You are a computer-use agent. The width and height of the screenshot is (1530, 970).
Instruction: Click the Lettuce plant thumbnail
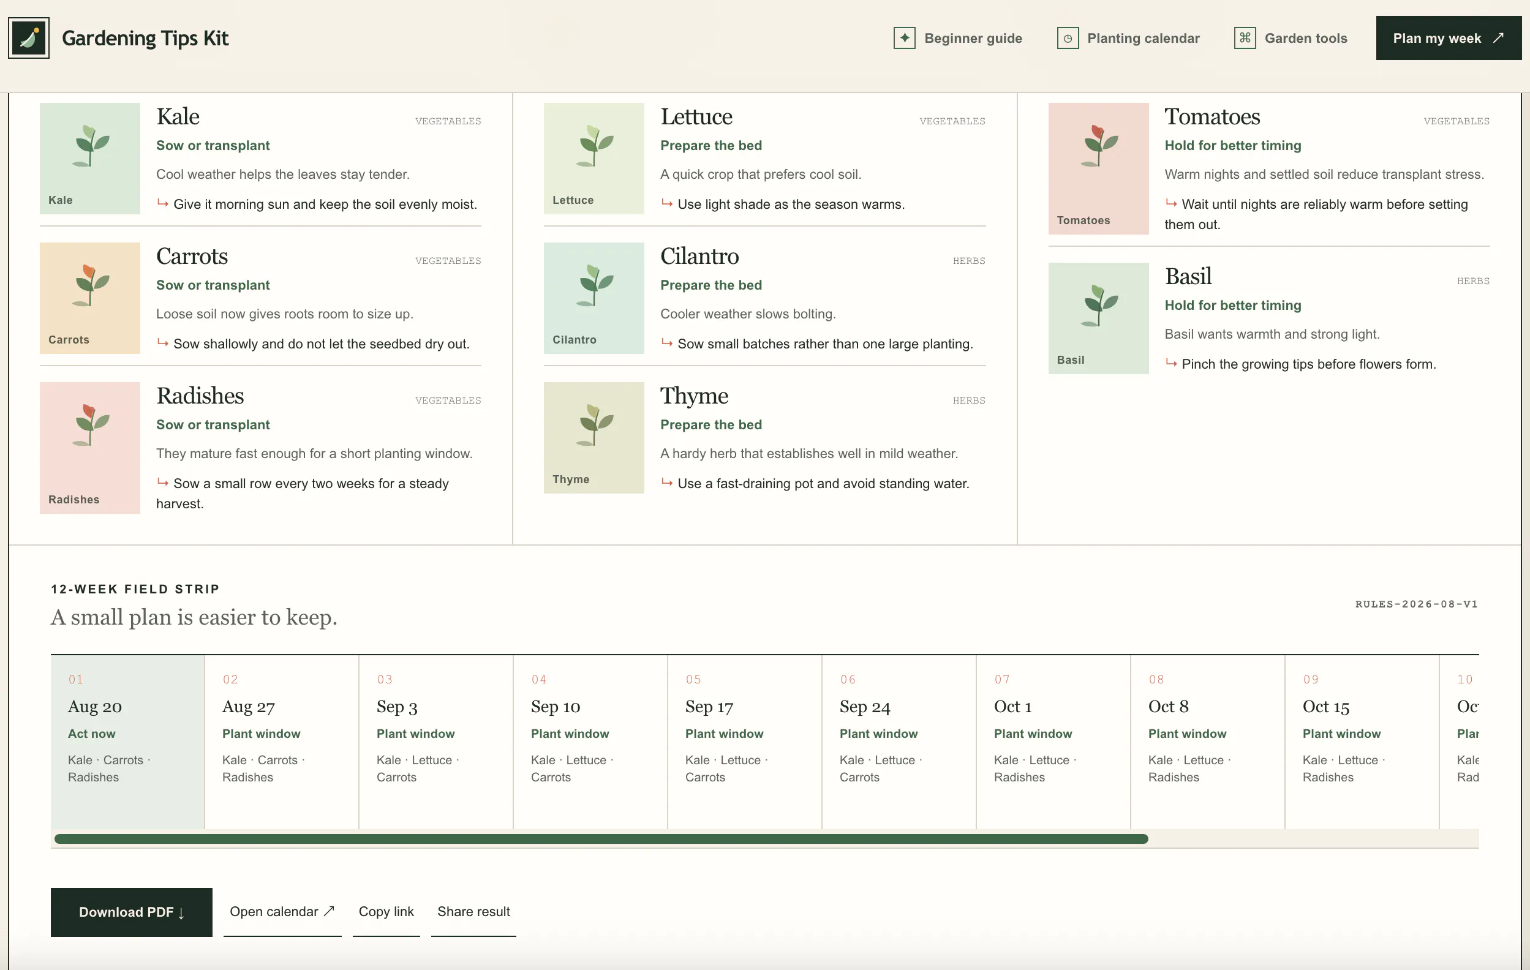(594, 158)
